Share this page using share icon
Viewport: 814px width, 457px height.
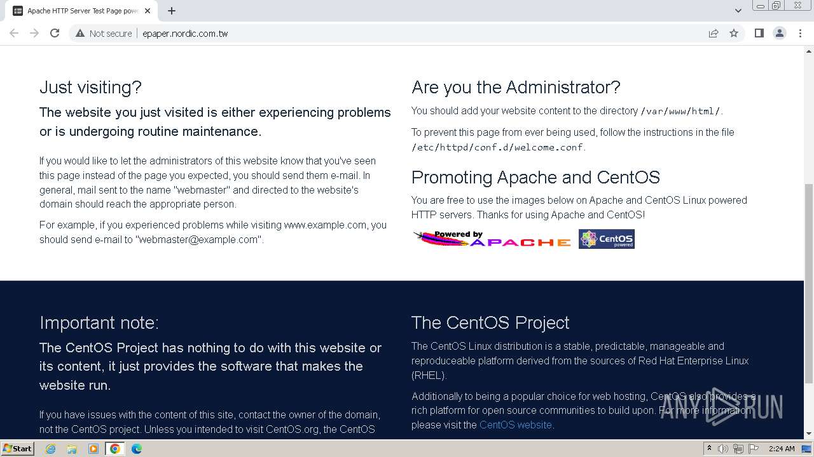click(714, 33)
